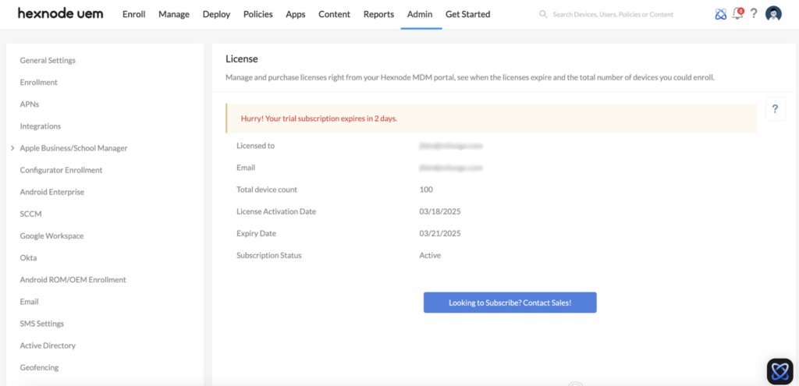Select the Admin tab
Viewport: 799px width, 386px height.
tap(420, 14)
